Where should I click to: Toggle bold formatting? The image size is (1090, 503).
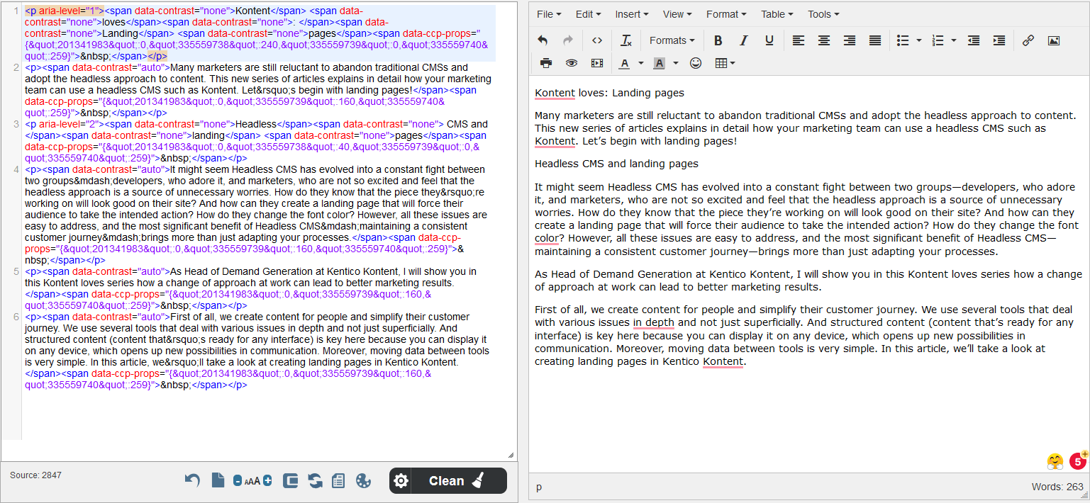[718, 40]
